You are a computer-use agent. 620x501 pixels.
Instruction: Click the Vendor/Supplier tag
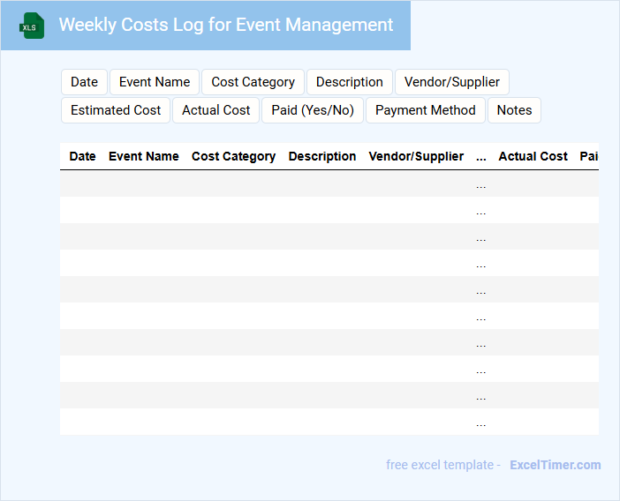pos(452,82)
